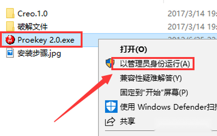Viewport: 217px width, 136px height.
Task: Click the Creo.1.0 modified date 2017/3/14
Action: (x=186, y=14)
